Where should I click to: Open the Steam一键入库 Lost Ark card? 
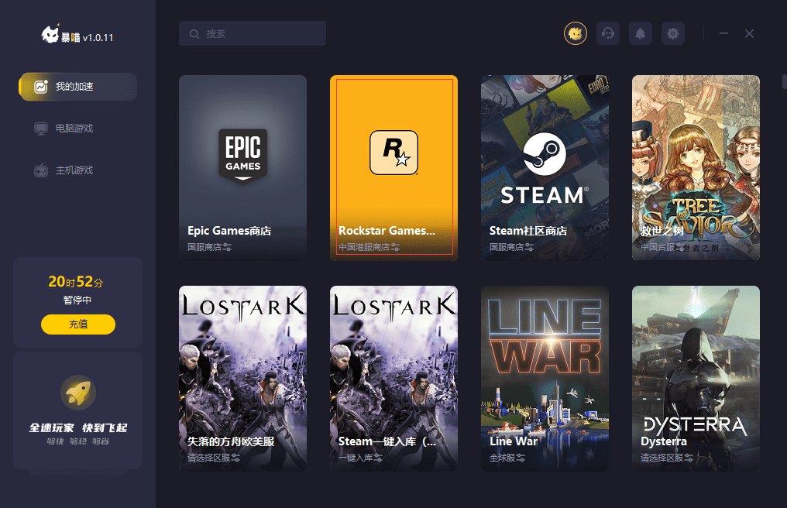coord(394,379)
